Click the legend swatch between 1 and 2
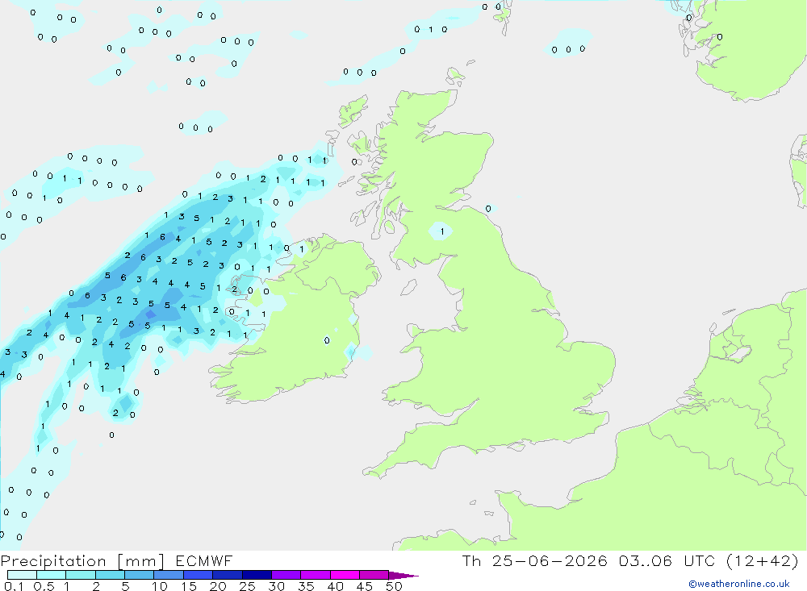Screen dimensions: 807x591 [81, 575]
